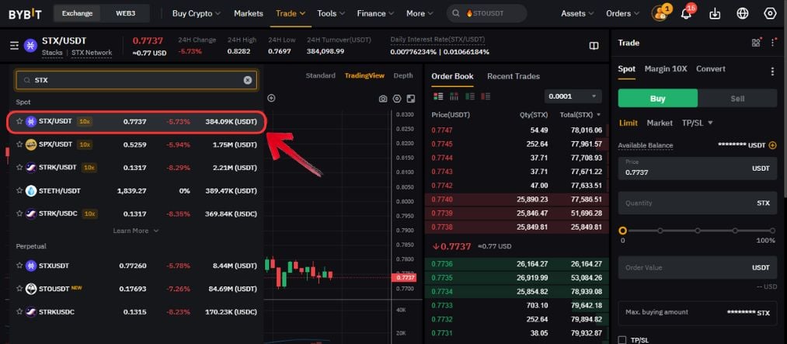Expand the Trade menu
787x344 pixels.
pyautogui.click(x=291, y=13)
